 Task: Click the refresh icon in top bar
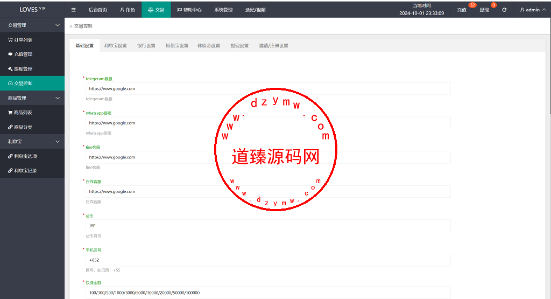pyautogui.click(x=504, y=10)
